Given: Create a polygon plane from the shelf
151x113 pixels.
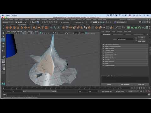Looking at the screenshot, I should 25,28.
